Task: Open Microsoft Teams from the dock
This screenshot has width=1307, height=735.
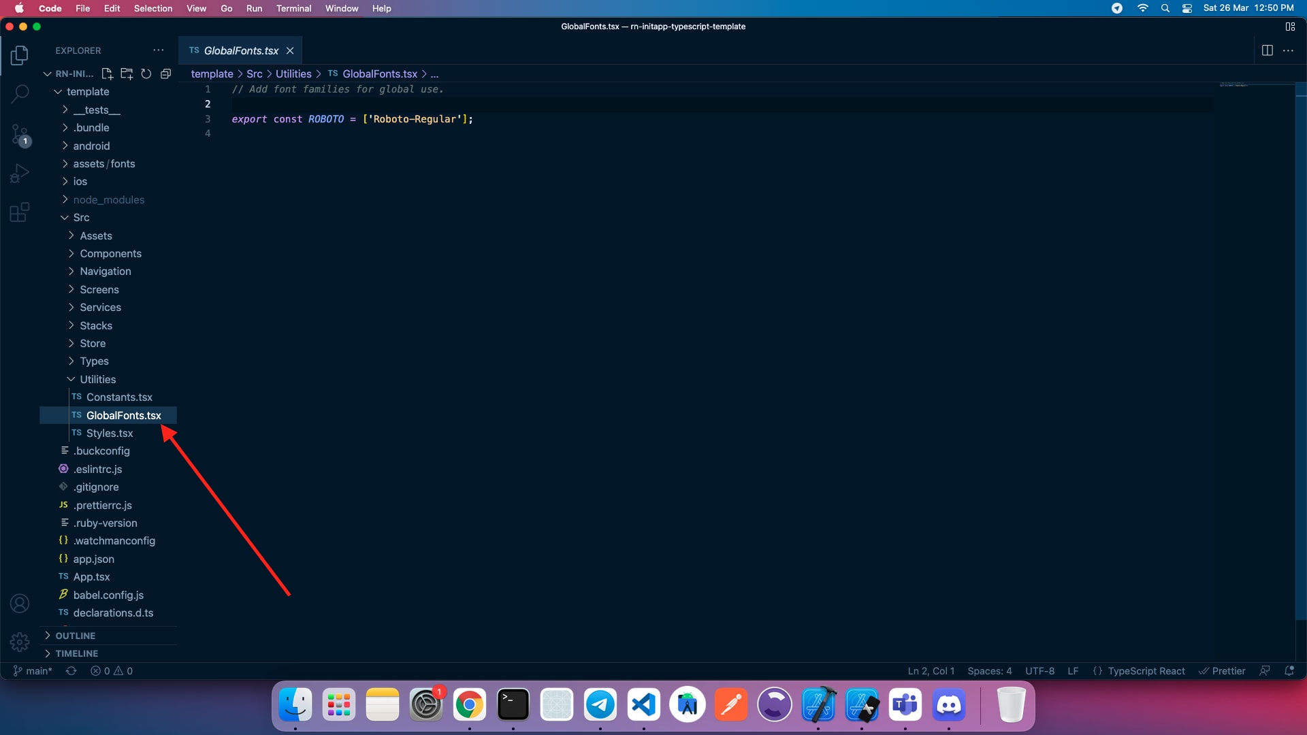Action: [905, 705]
